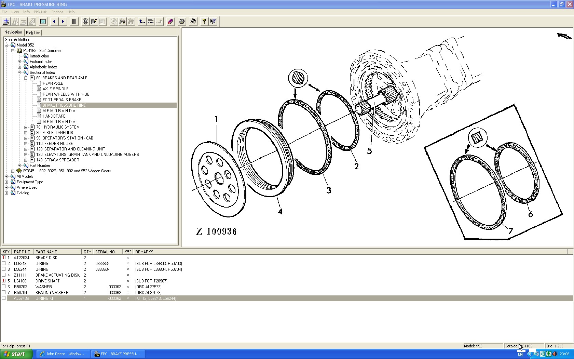Screen dimensions: 574x359
Task: Collapse the Model 952 tree node
Action: tap(6, 45)
